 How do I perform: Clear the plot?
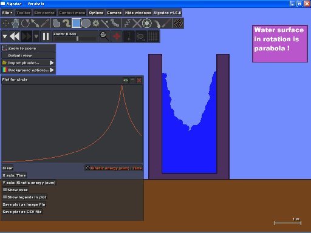point(8,168)
